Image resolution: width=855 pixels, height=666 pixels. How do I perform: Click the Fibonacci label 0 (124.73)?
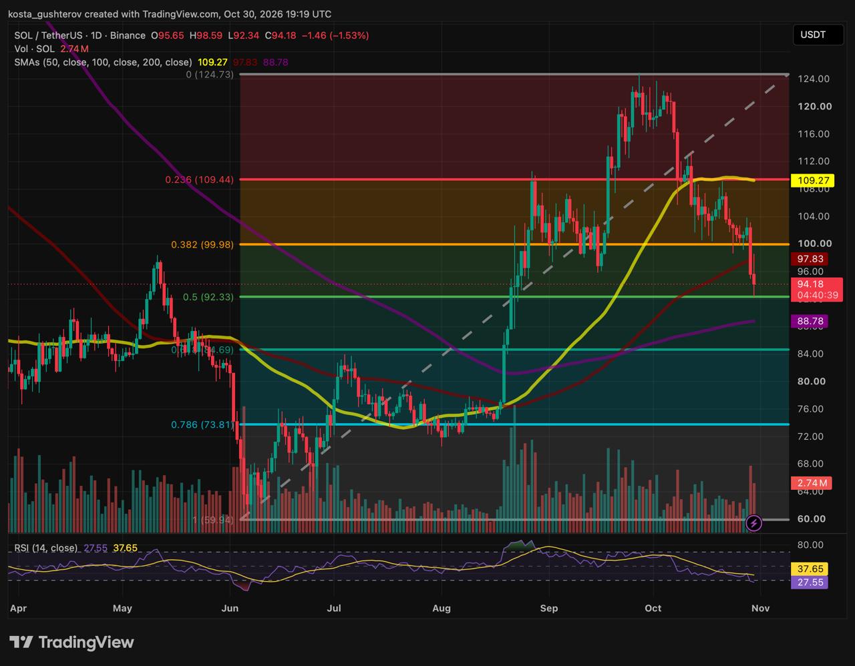210,75
